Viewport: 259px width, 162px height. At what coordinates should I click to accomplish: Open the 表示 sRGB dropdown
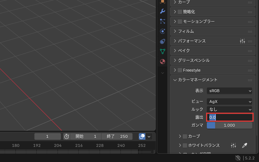click(230, 91)
